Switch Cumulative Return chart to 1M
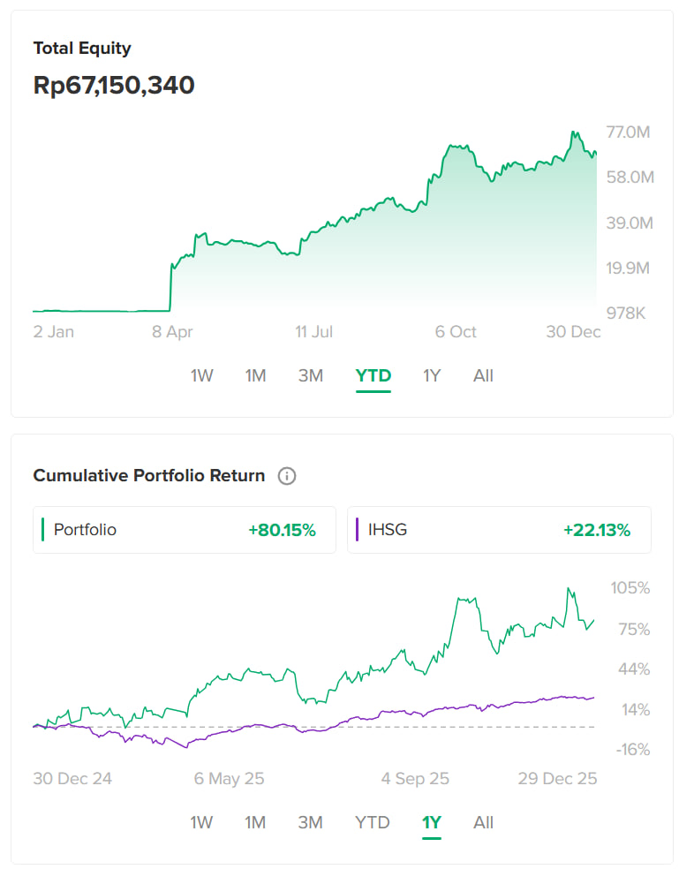The image size is (679, 869). 255,822
